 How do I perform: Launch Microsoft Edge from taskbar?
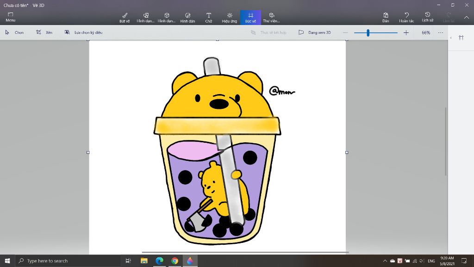(x=159, y=261)
